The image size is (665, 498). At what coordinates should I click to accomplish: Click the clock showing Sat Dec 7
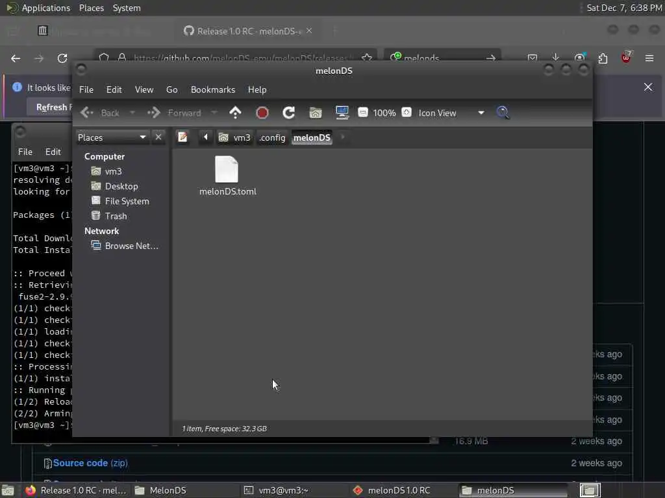click(624, 8)
